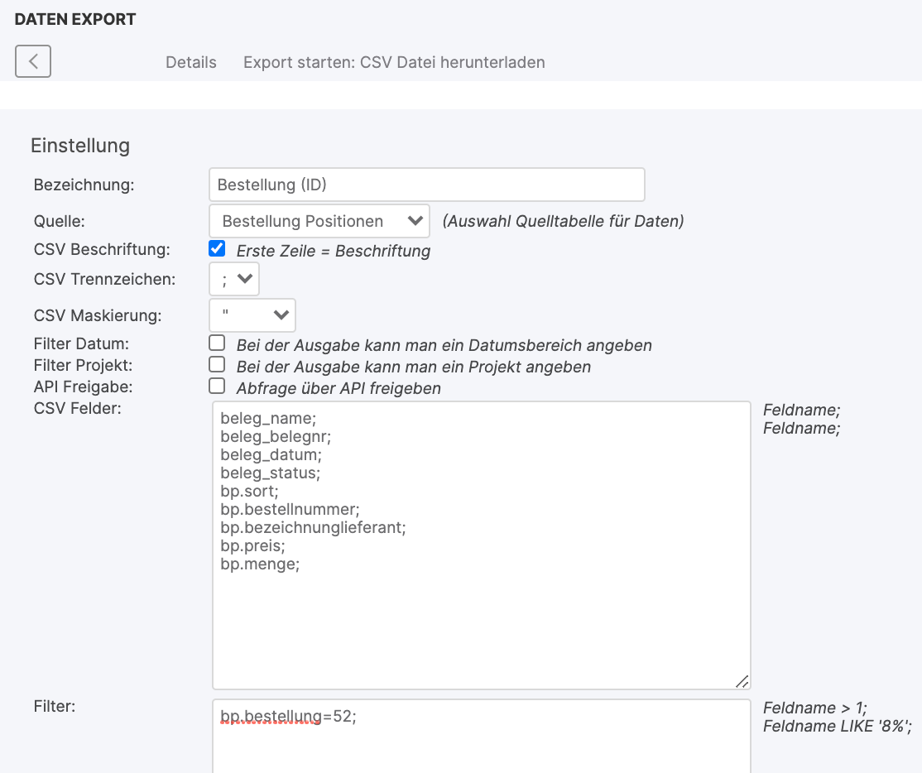Click the back arrow button
The width and height of the screenshot is (922, 773).
33,61
